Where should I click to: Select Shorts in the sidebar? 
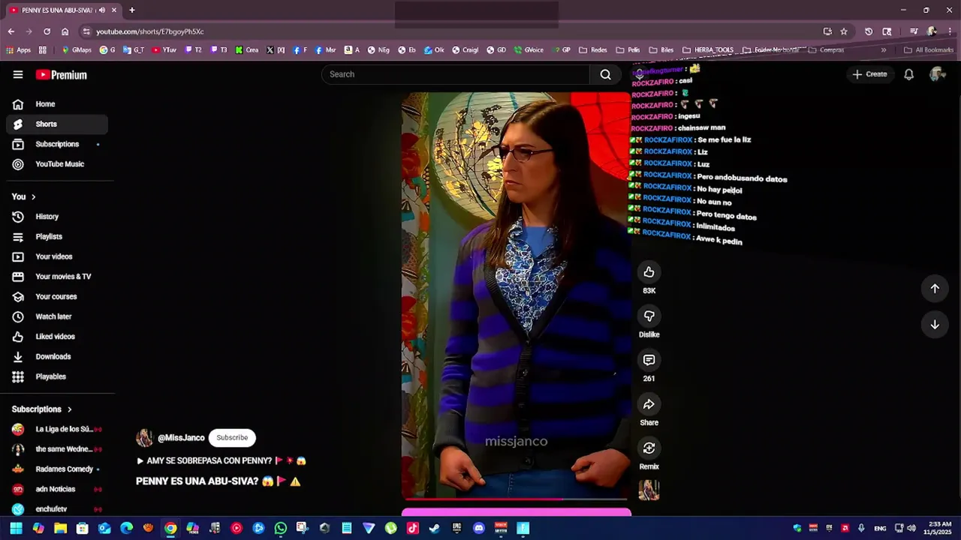click(57, 124)
